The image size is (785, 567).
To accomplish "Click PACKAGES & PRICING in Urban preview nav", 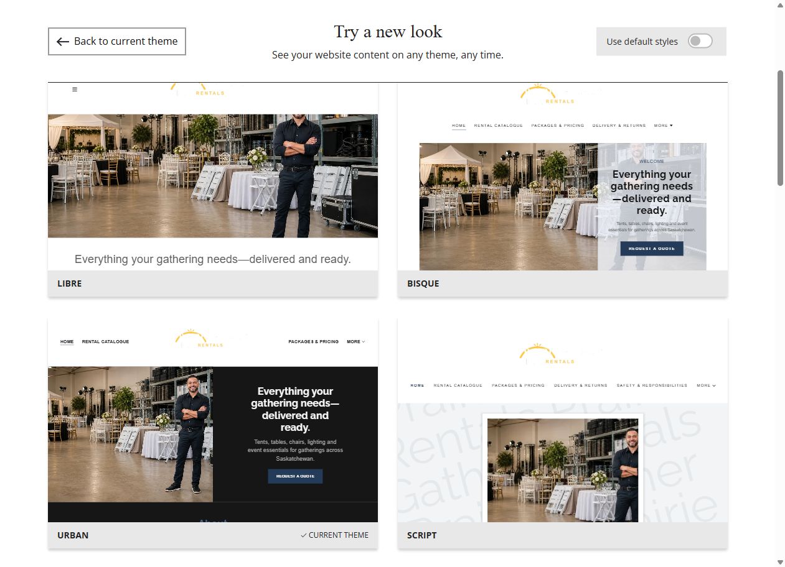I will click(x=314, y=342).
